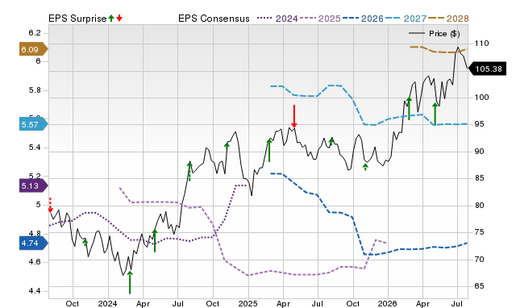Click the light blue 5.57 value tag
Screen dimensions: 516x308
coord(33,124)
